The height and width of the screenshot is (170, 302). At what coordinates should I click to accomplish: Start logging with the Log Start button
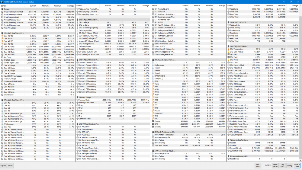click(282, 165)
